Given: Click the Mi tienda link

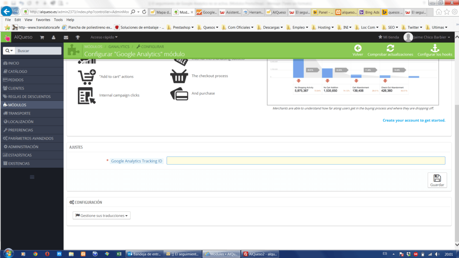Looking at the screenshot, I should coord(388,37).
